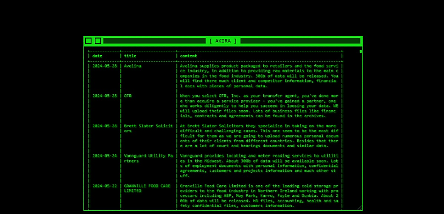Click the Avelina content description text
Image resolution: width=444 pixels, height=214 pixels.
pos(259,76)
